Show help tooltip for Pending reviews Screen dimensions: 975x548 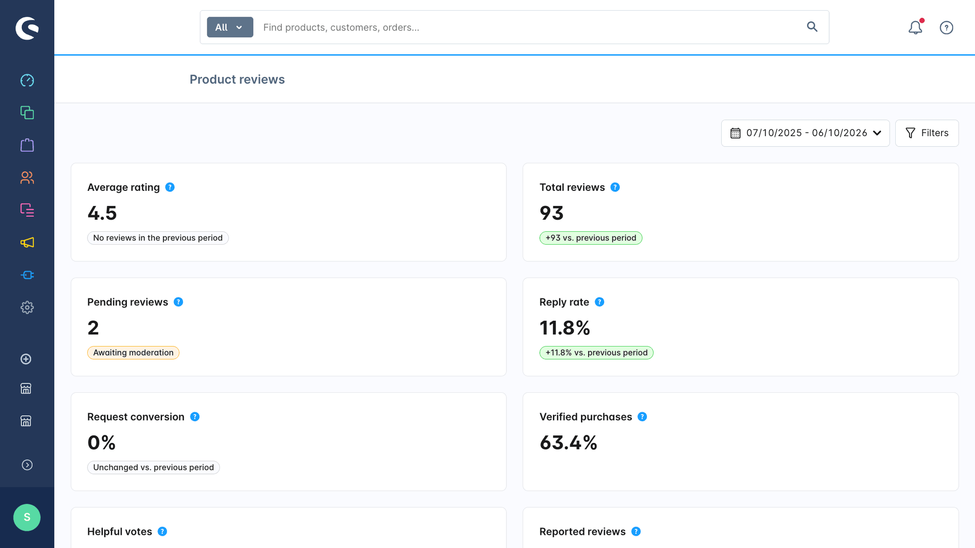[x=178, y=302]
